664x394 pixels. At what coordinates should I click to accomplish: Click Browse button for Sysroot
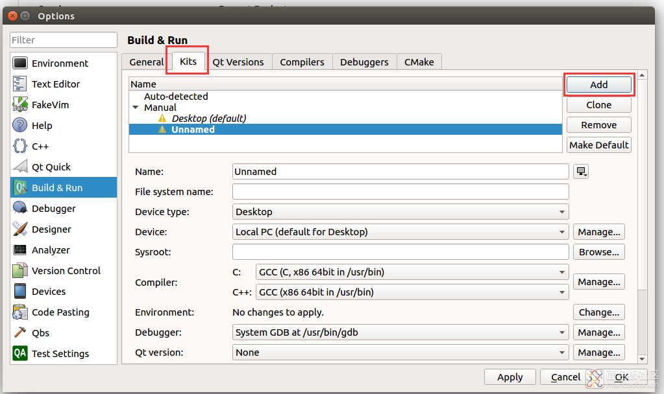click(599, 252)
